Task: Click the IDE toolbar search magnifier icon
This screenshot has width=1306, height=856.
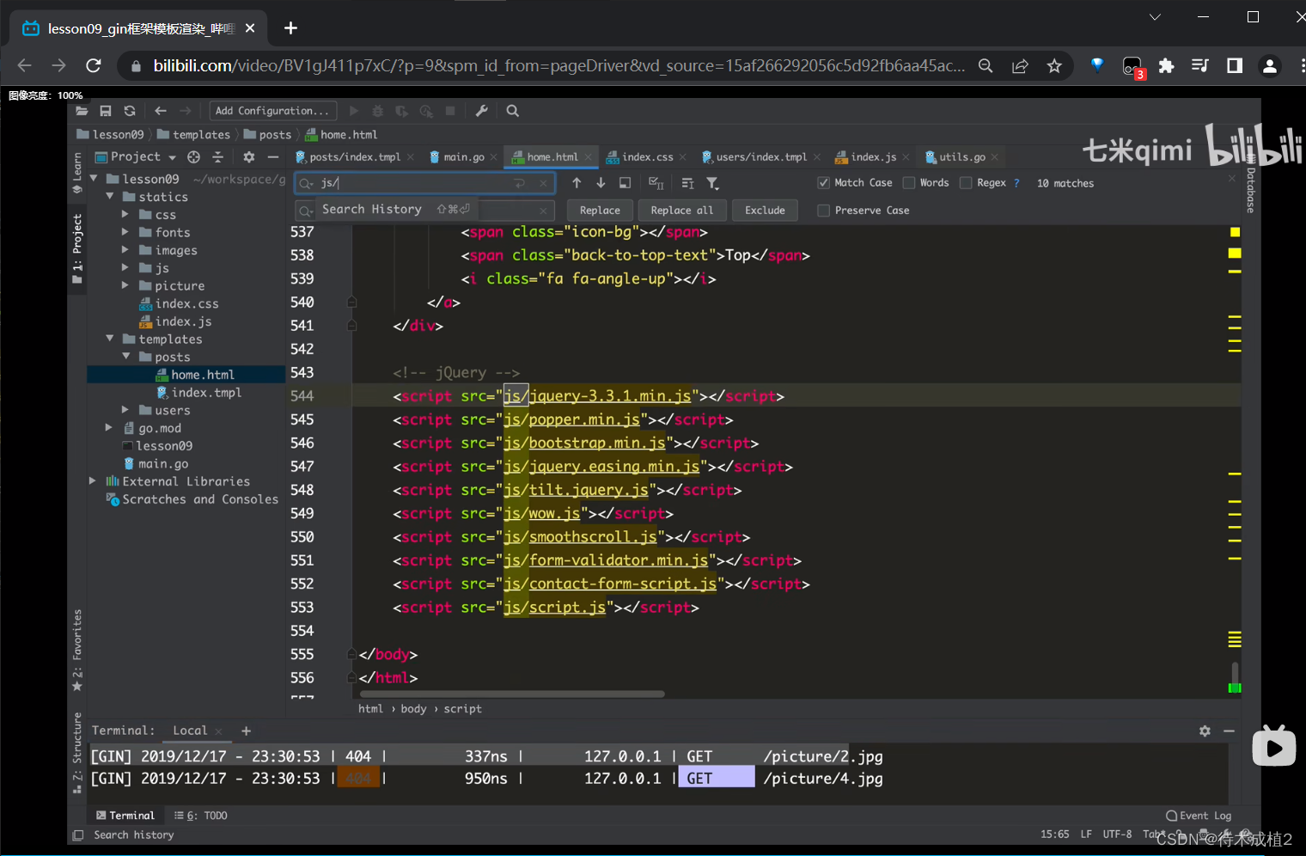Action: [x=513, y=111]
